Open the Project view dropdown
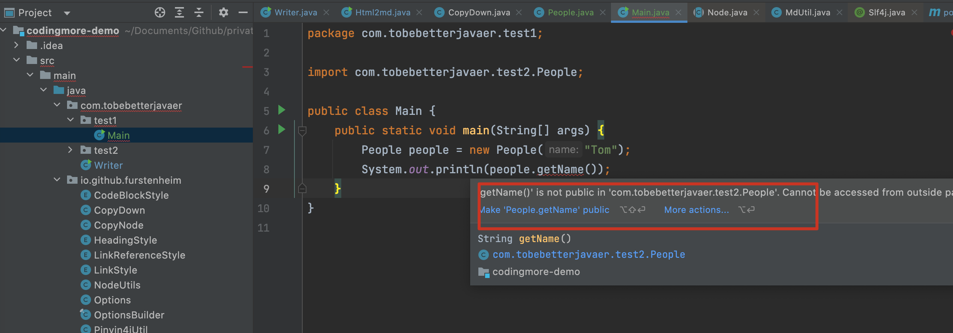 click(x=67, y=13)
